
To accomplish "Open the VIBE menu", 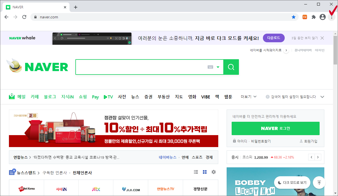I will pos(206,97).
